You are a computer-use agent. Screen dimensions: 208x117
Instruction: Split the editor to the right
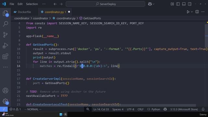197,12
